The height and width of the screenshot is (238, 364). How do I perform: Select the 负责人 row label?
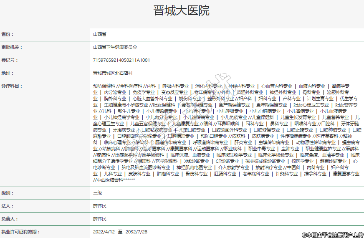point(10,219)
